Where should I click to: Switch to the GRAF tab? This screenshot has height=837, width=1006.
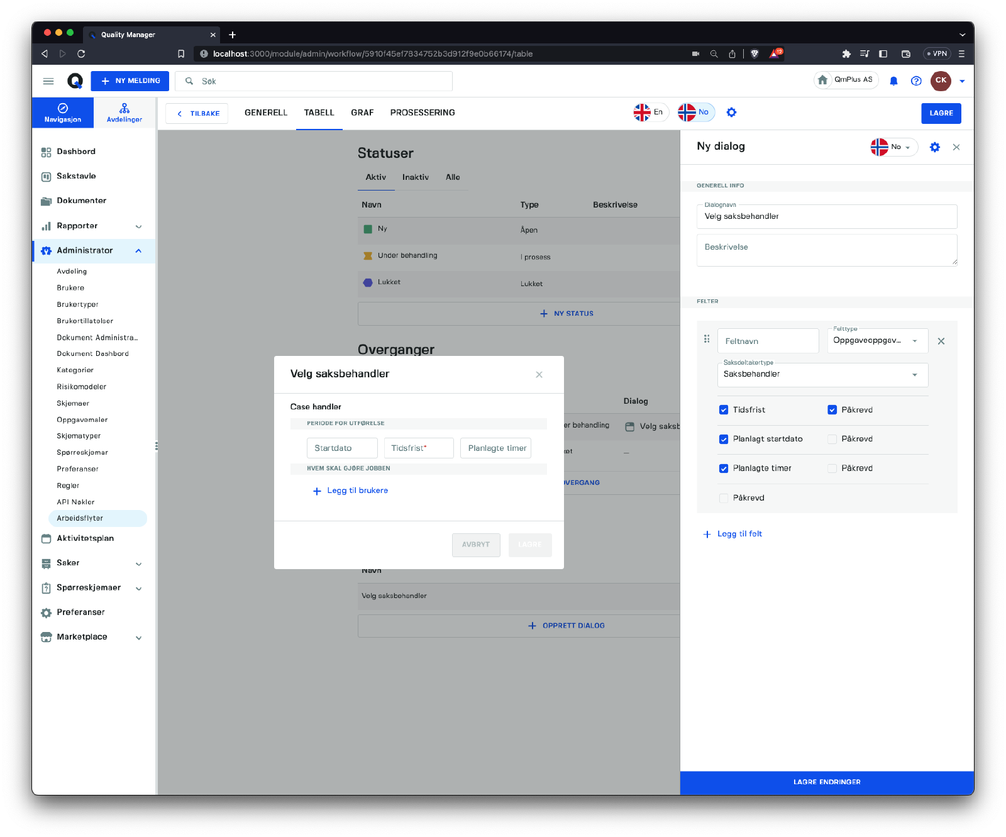click(362, 113)
